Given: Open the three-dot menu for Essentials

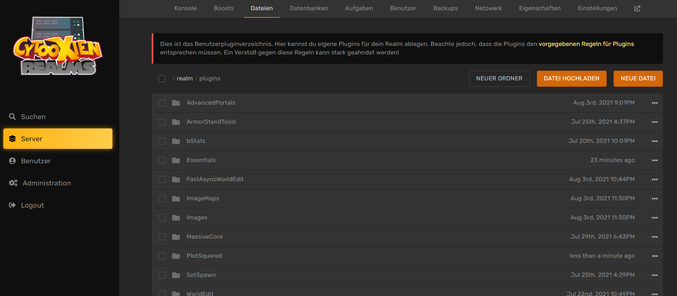Looking at the screenshot, I should 655,160.
